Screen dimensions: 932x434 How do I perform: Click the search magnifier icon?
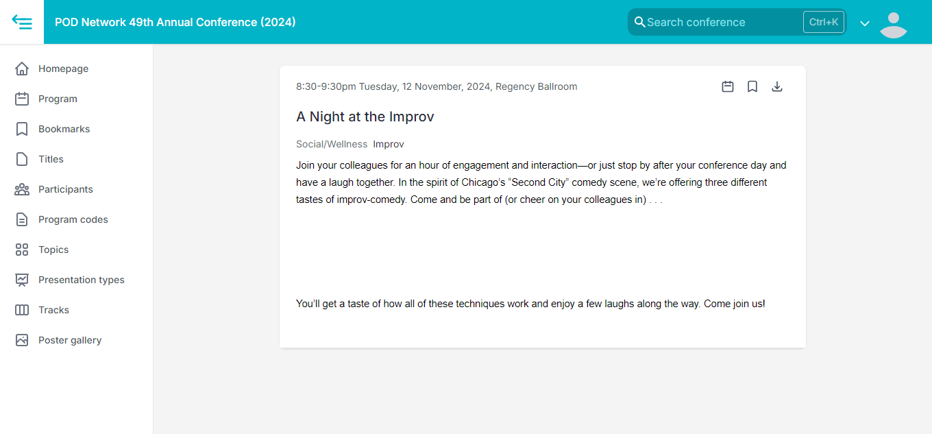coord(639,22)
